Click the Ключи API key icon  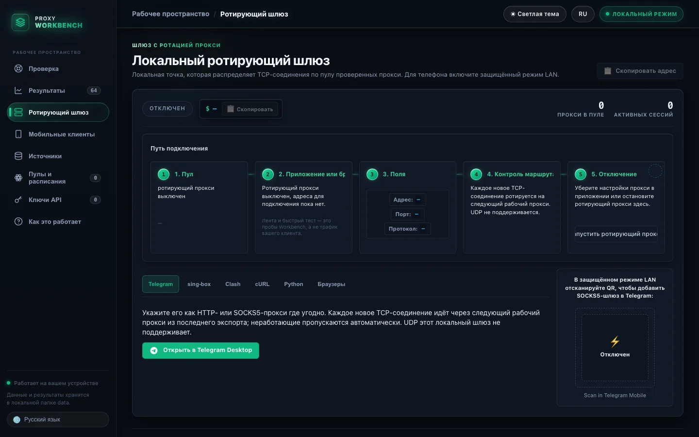(18, 200)
